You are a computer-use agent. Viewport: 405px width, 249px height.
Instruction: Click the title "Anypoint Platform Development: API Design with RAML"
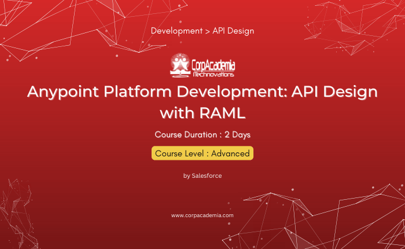point(203,102)
